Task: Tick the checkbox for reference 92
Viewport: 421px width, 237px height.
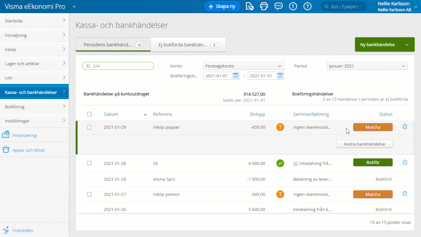Action: [89, 163]
